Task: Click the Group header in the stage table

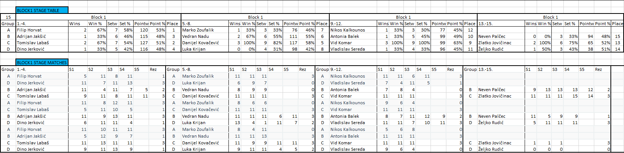Action: tap(8, 24)
